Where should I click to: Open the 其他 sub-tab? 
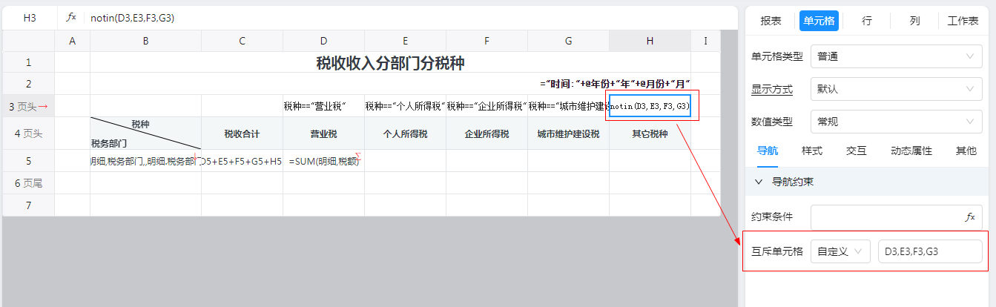(966, 151)
